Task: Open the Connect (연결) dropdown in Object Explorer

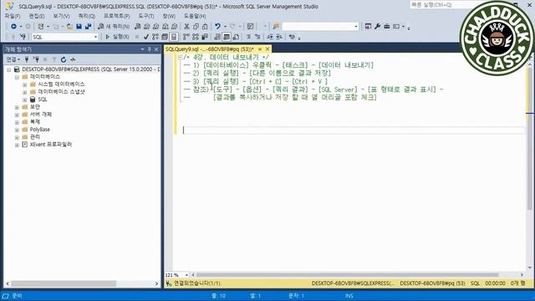Action: tap(13, 59)
